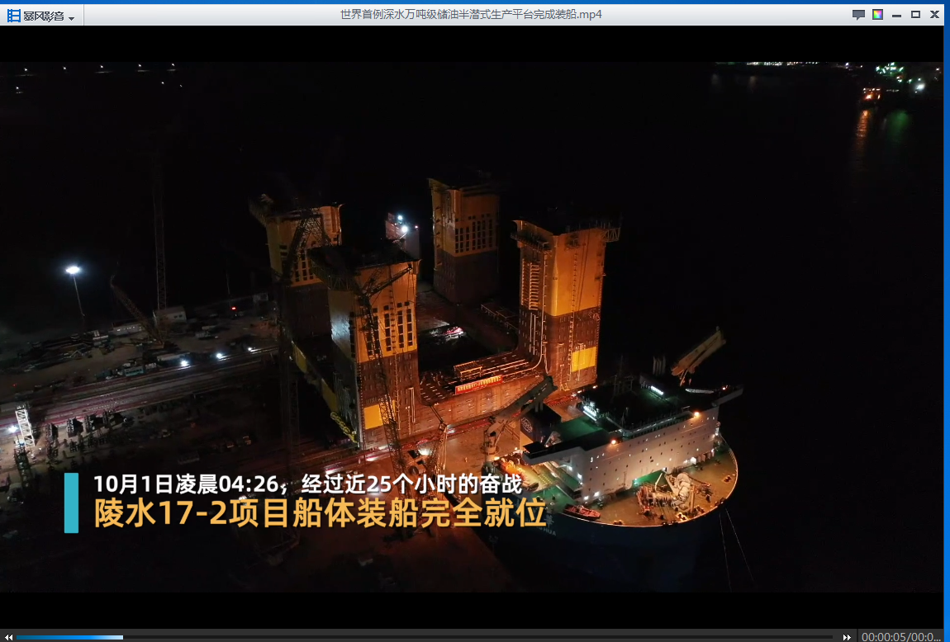The image size is (950, 642).
Task: Open the feedback speech-bubble icon
Action: [858, 15]
